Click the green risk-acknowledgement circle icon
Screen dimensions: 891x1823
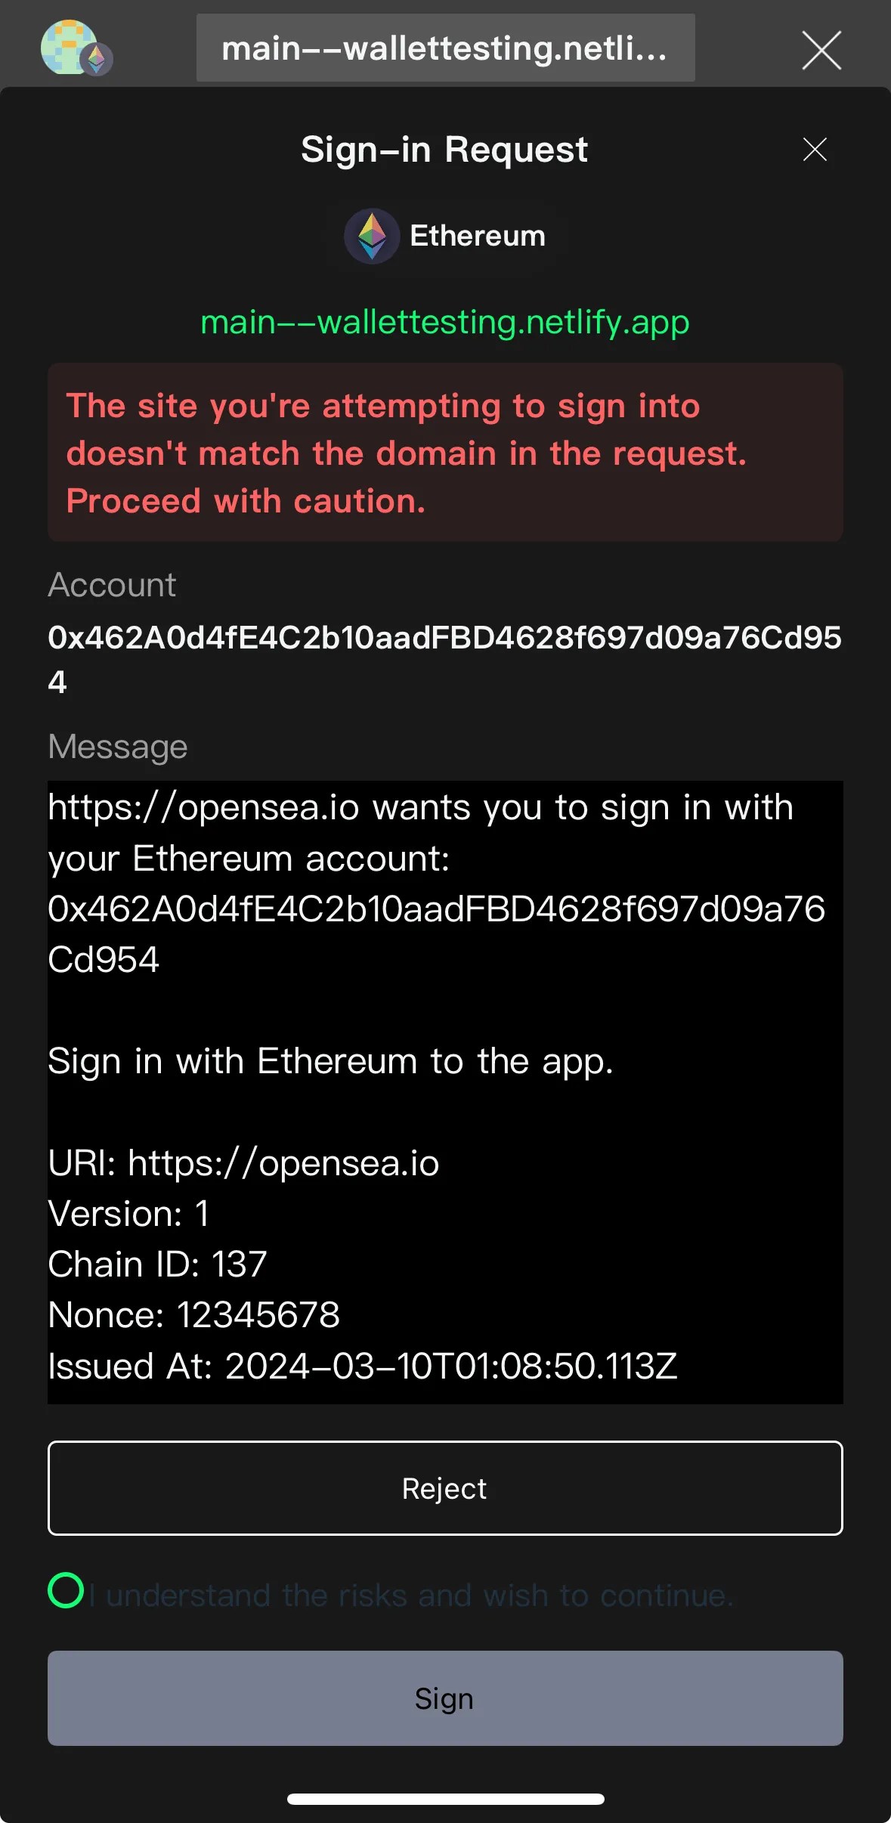[67, 1595]
